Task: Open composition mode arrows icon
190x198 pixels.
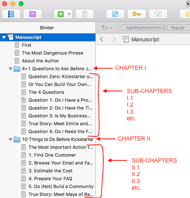Action: [115, 14]
